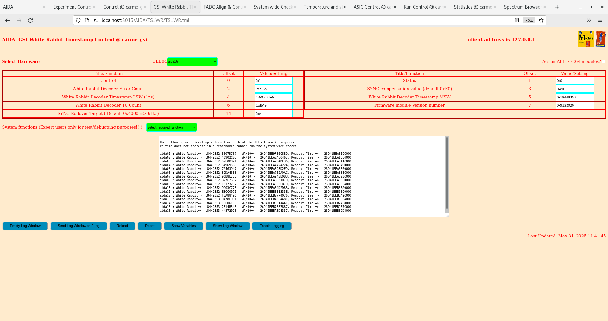Click the back navigation arrow
608x321 pixels.
[7, 20]
